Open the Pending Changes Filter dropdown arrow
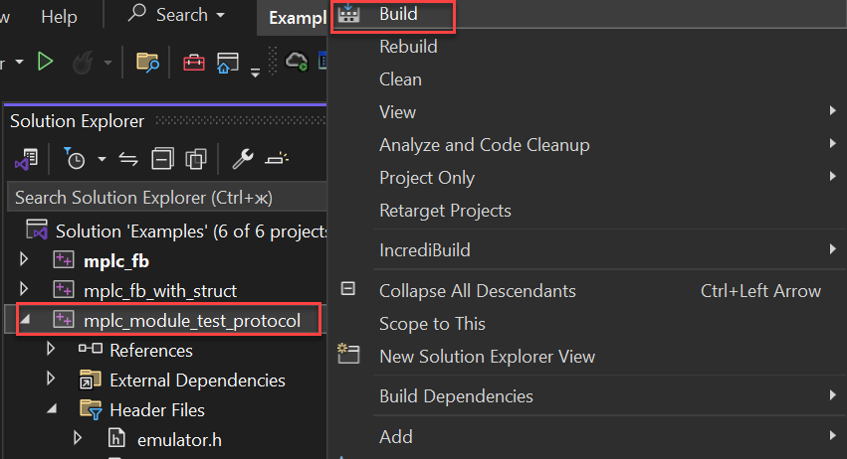The image size is (847, 459). point(102,159)
